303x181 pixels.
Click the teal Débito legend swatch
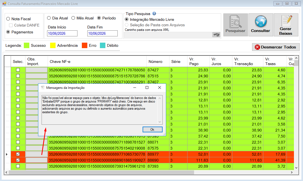point(103,45)
